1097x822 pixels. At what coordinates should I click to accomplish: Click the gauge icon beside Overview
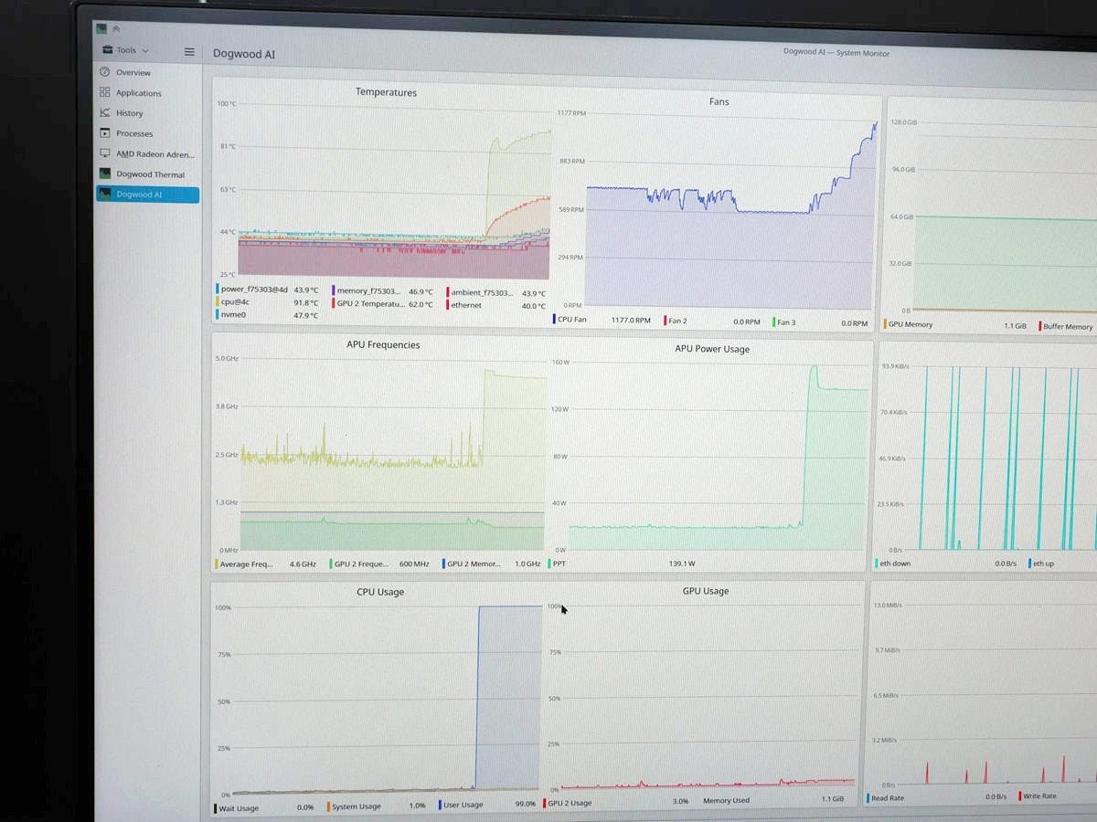tap(105, 72)
